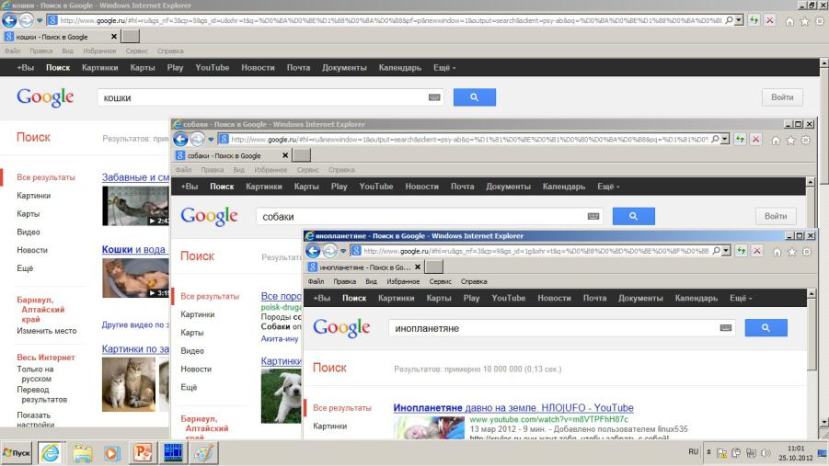Open Home icon in the кошки window
This screenshot has height=466, width=829.
click(789, 22)
